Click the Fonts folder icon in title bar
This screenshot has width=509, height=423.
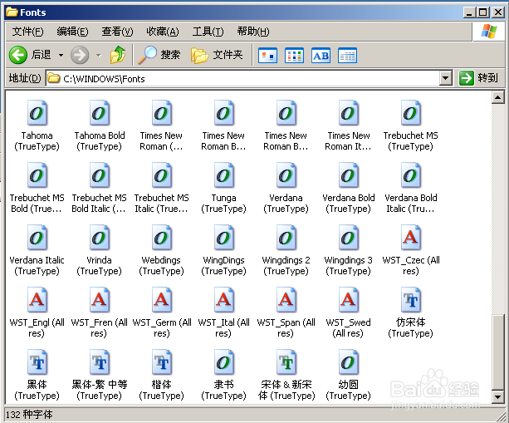coord(12,12)
